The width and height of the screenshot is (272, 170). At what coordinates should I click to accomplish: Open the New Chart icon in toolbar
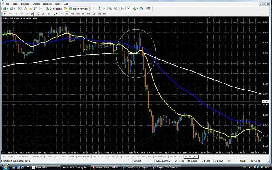click(5, 9)
